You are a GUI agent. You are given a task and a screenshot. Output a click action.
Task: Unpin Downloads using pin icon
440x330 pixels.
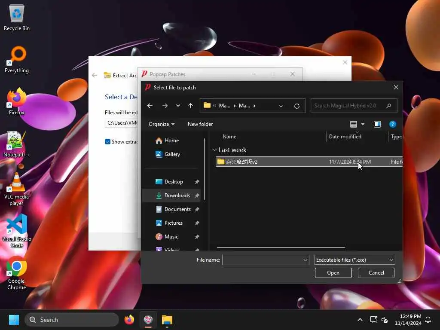coord(197,196)
